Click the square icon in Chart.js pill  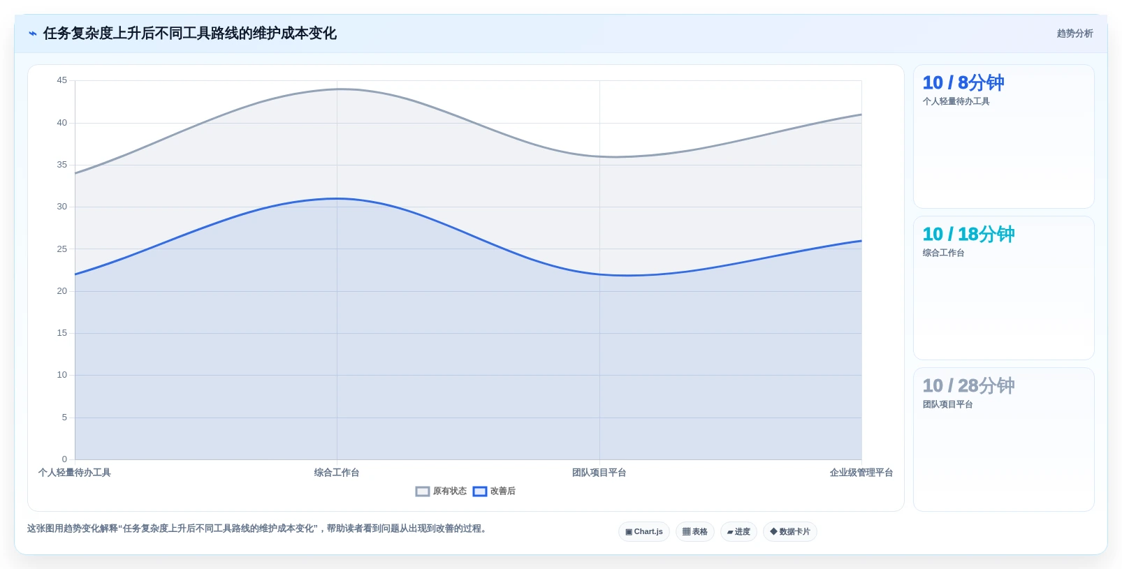[x=629, y=532]
